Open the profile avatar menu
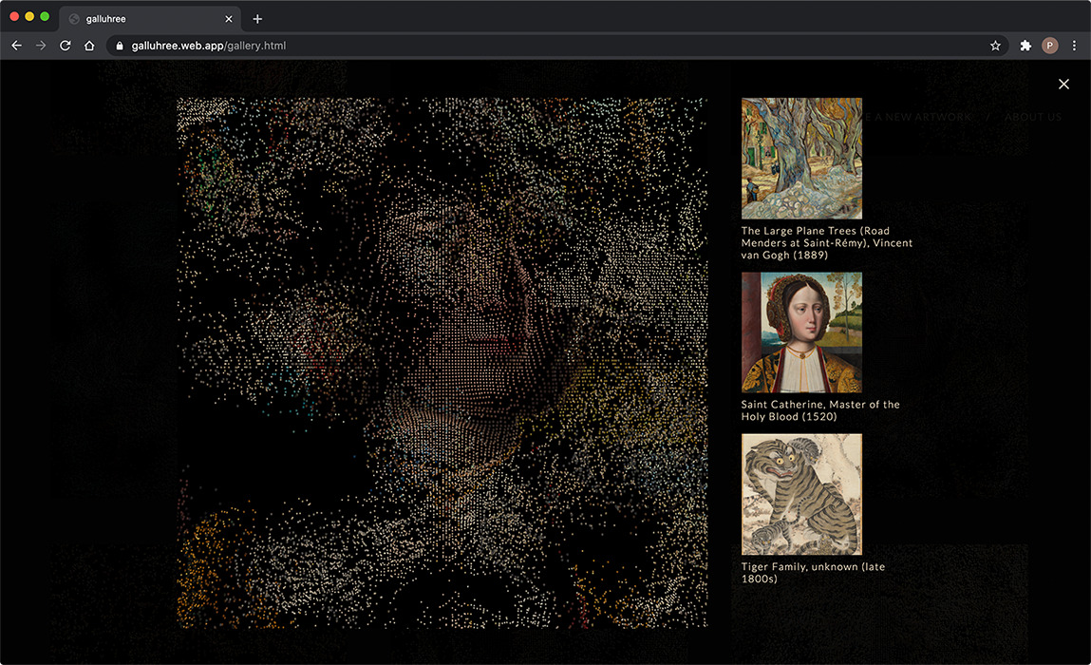This screenshot has width=1091, height=665. [x=1049, y=46]
